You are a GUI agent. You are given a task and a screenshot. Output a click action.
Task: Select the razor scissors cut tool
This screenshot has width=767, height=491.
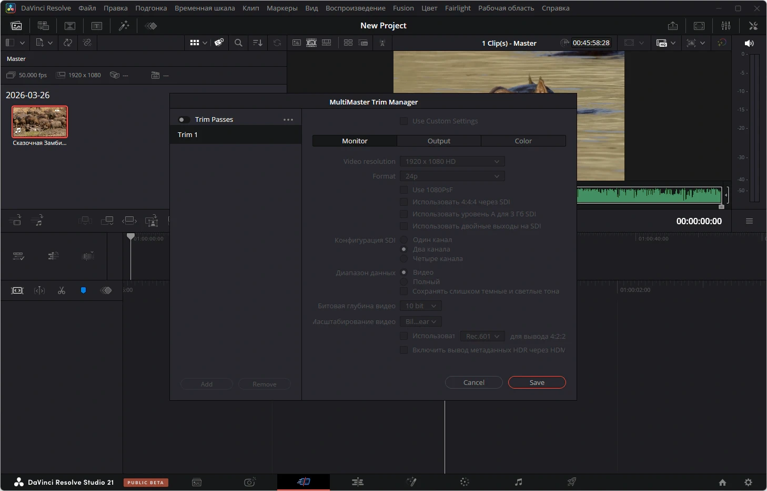tap(62, 290)
